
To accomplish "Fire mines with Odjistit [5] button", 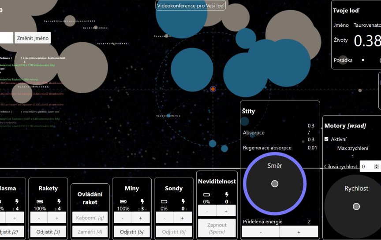I will (x=131, y=232).
